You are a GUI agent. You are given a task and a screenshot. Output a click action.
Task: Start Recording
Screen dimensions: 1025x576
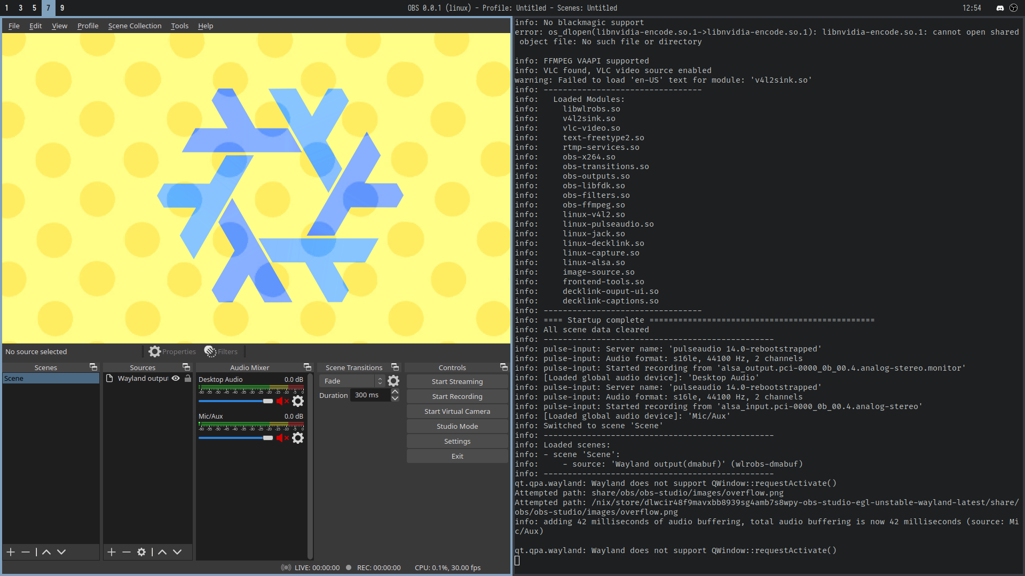coord(457,396)
